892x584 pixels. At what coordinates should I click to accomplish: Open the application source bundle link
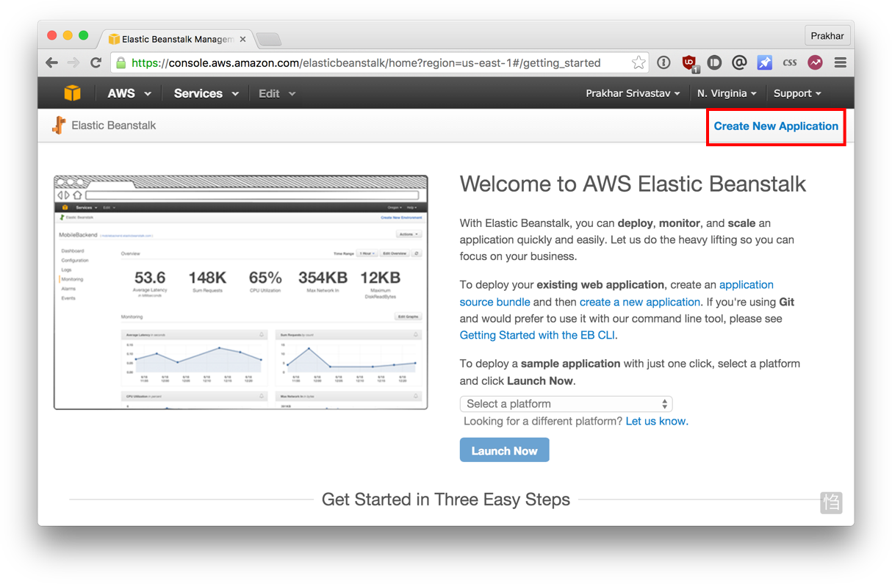click(x=616, y=293)
